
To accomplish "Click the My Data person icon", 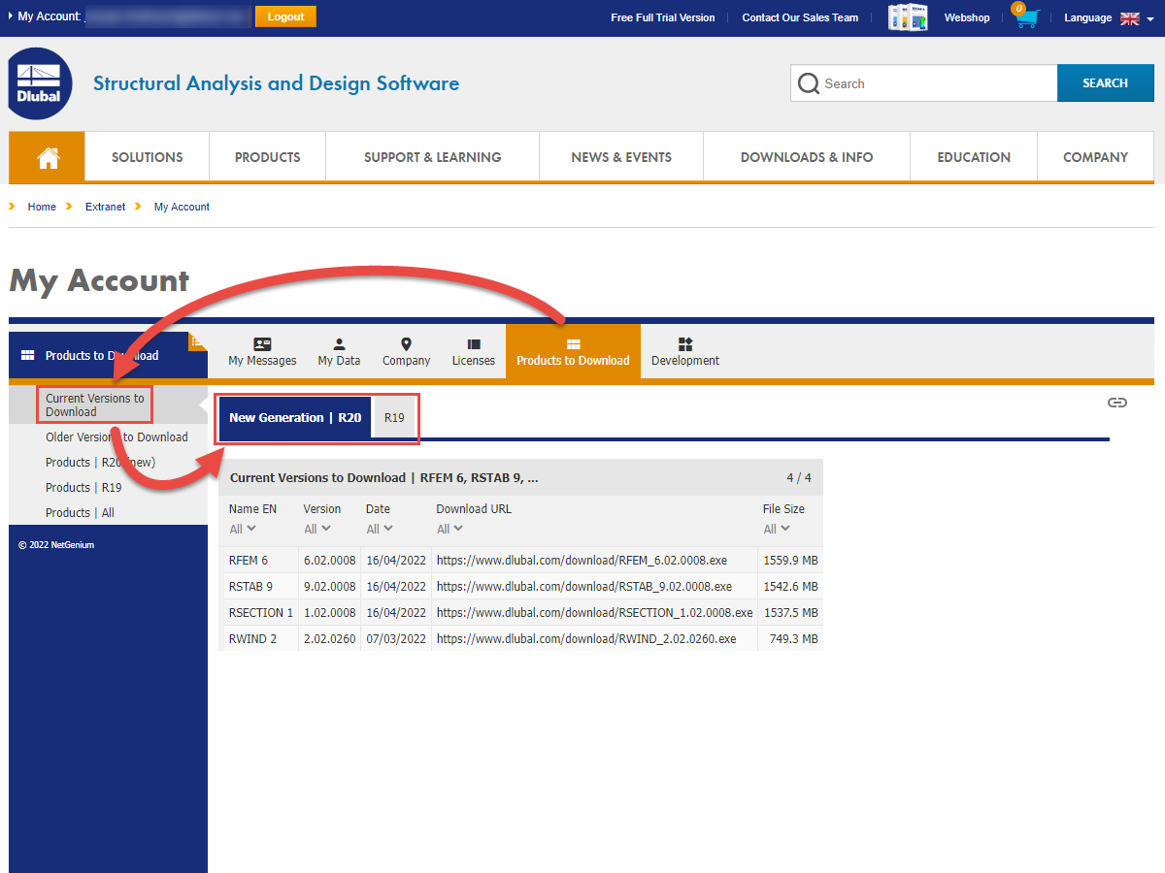I will click(339, 344).
